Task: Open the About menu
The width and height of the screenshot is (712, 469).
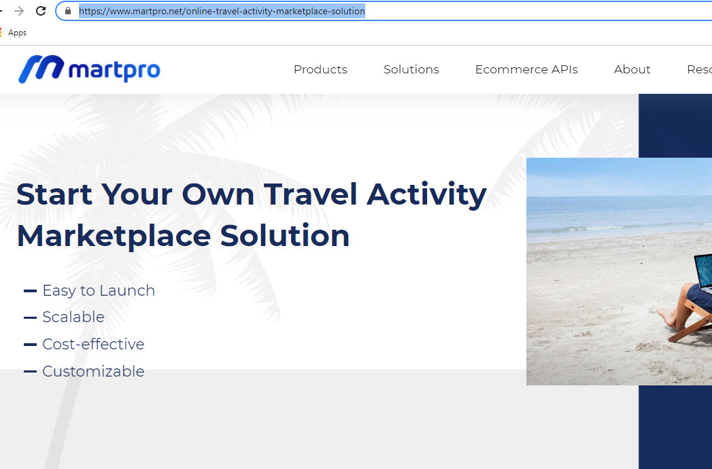Action: (632, 69)
